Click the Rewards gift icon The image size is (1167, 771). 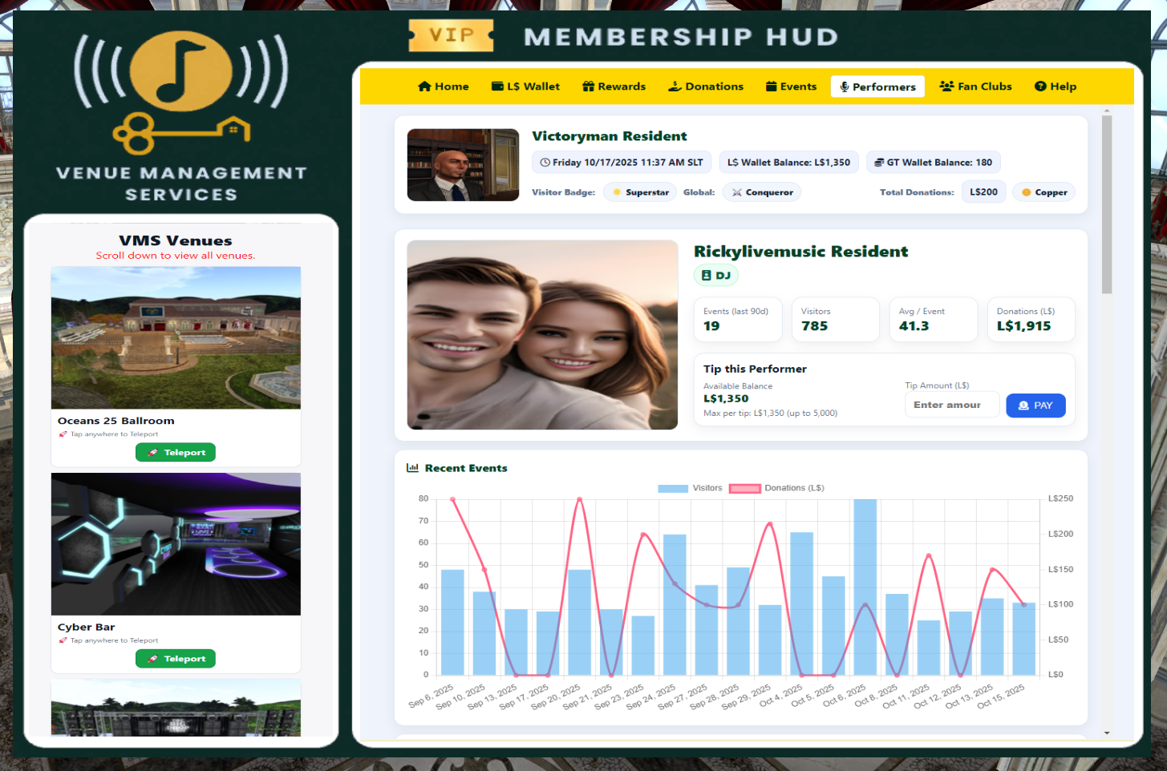pos(588,87)
